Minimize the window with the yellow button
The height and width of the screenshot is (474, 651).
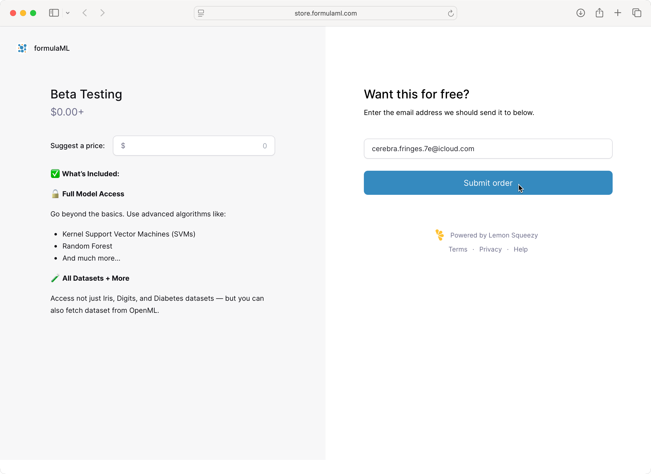pos(23,13)
